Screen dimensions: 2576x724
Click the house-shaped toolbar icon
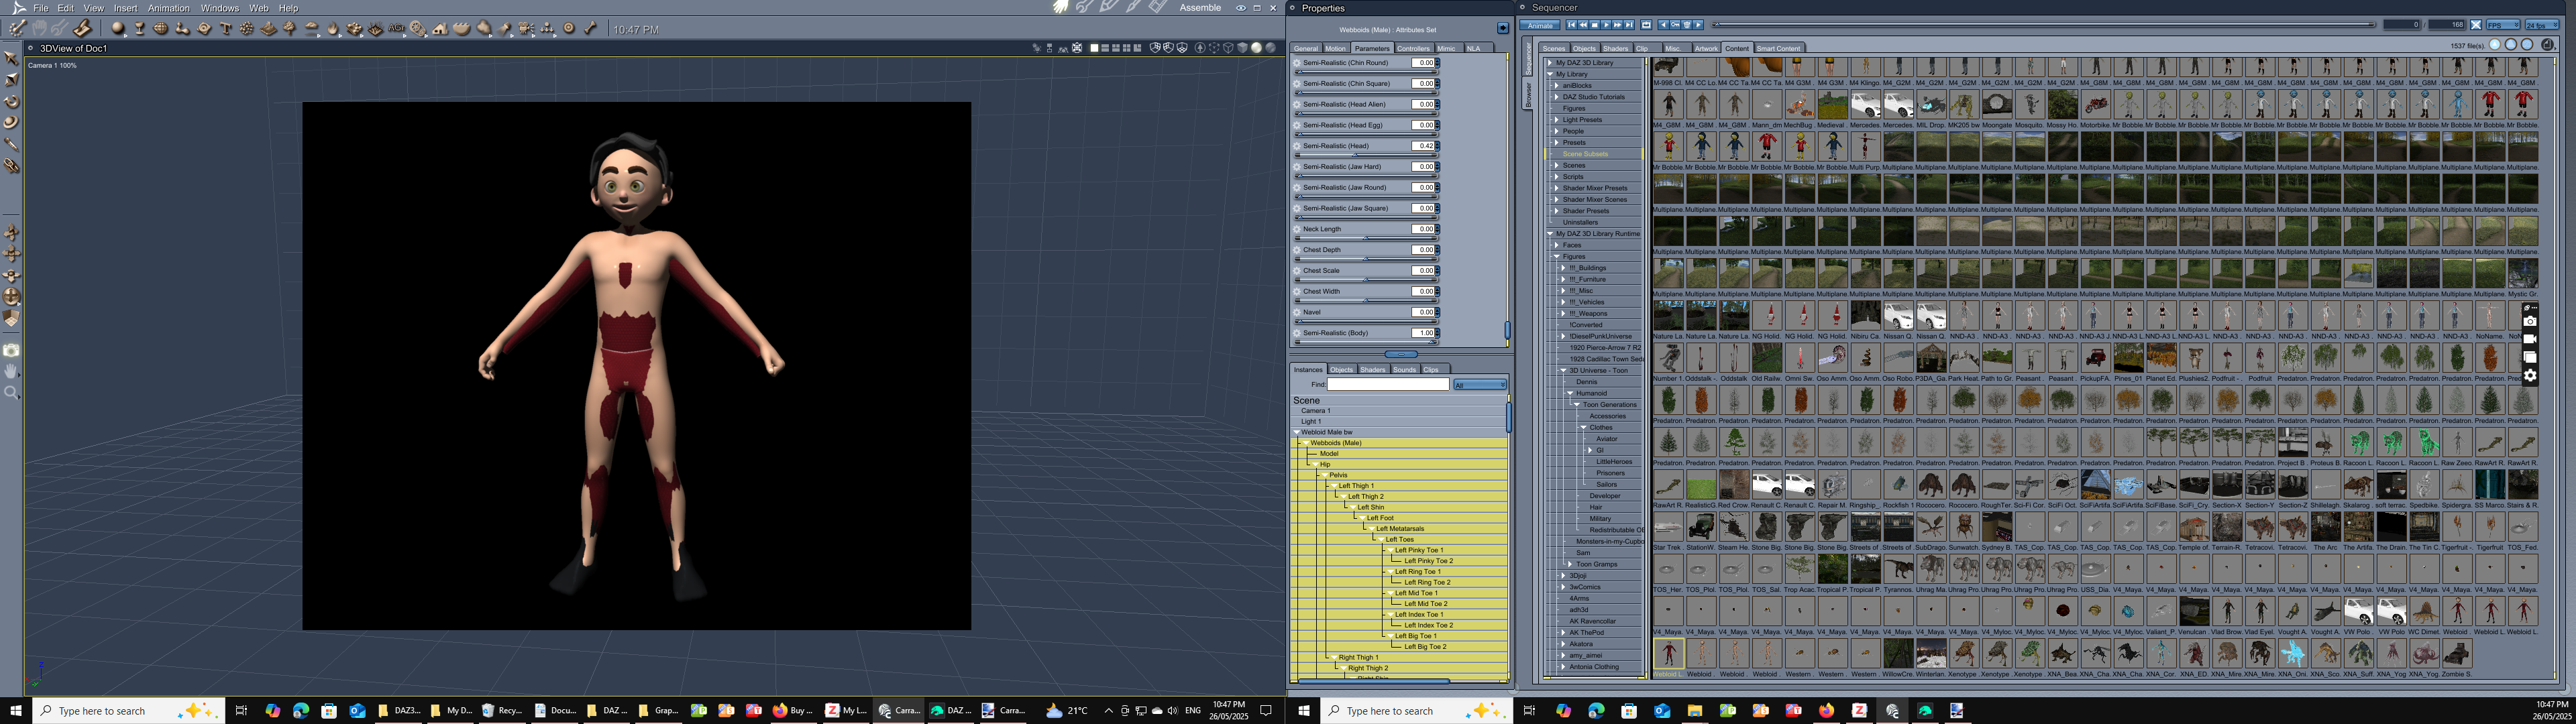(x=440, y=29)
